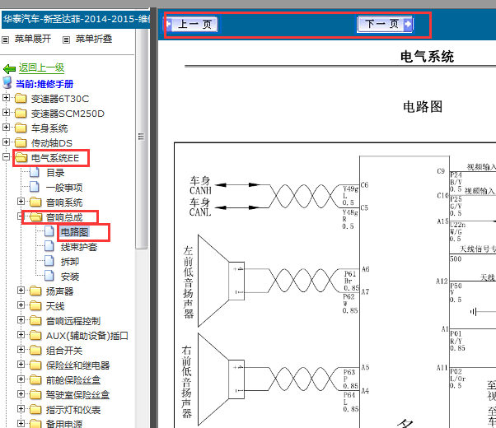The width and height of the screenshot is (496, 428).
Task: Expand the 天线 folder
Action: [x=21, y=305]
